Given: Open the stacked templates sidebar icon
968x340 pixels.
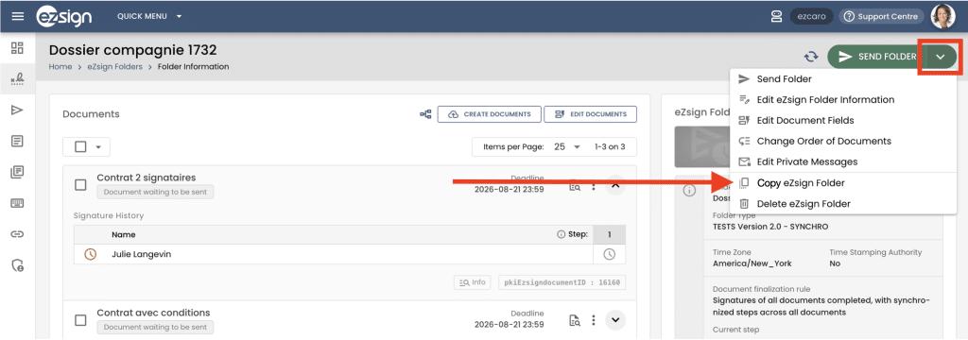Looking at the screenshot, I should coord(17,172).
